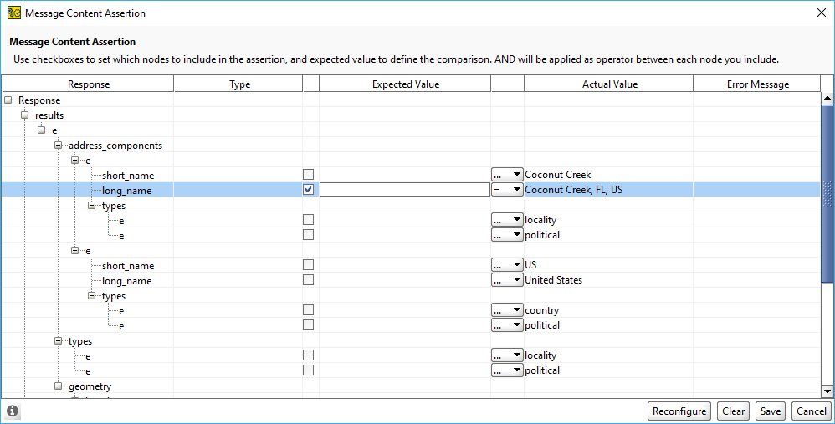Open the operator dropdown showing equals sign
Viewport: 835px width, 424px height.
pos(507,190)
